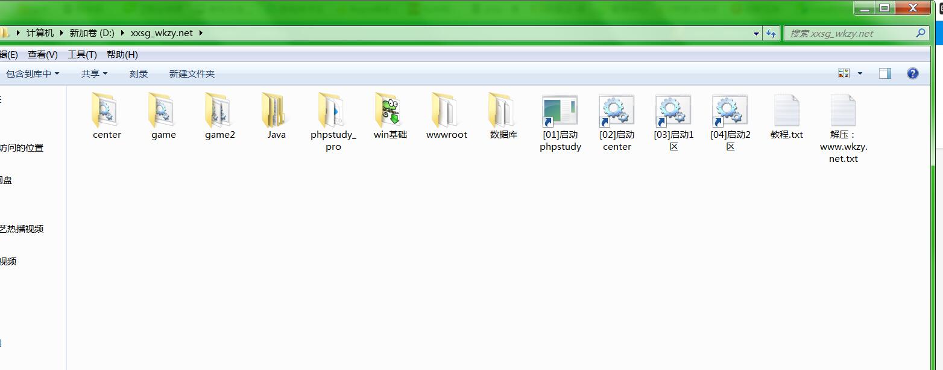Expand the address bar history dropdown

(756, 34)
